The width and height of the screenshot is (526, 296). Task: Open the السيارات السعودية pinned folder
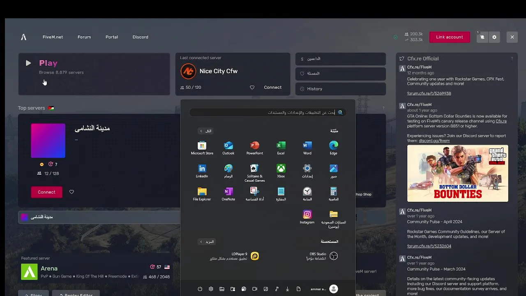(x=333, y=219)
